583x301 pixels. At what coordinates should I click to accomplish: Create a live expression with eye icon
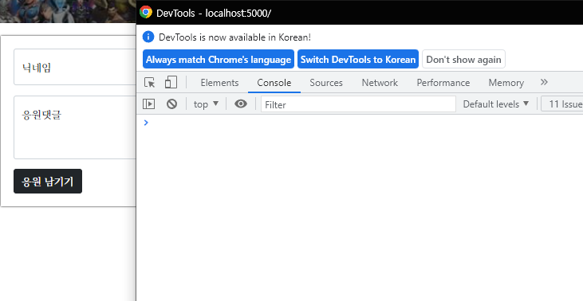(241, 104)
